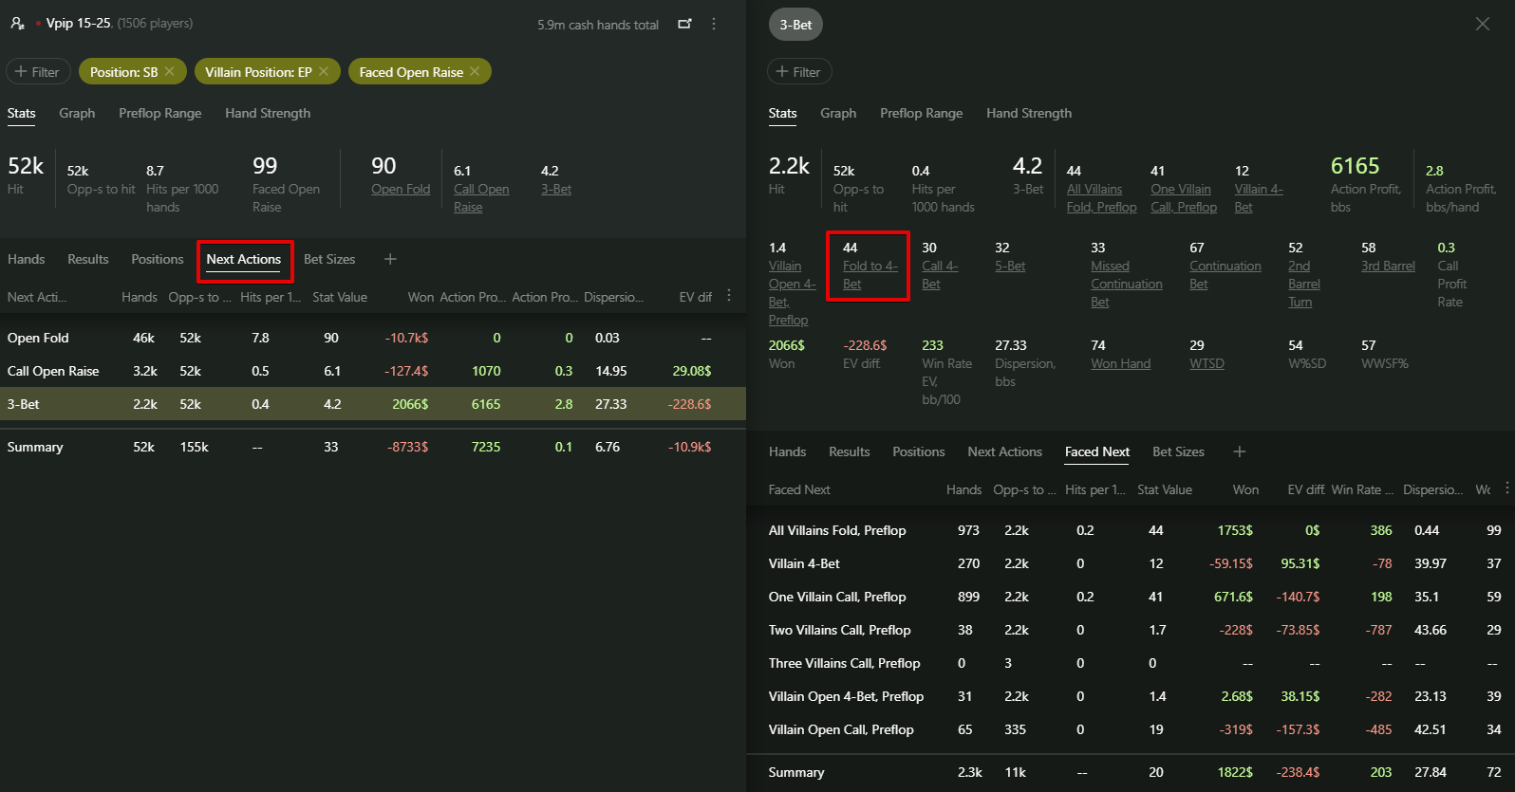Click the player group icon next to Vpip 15-25
The image size is (1515, 792).
pyautogui.click(x=17, y=24)
